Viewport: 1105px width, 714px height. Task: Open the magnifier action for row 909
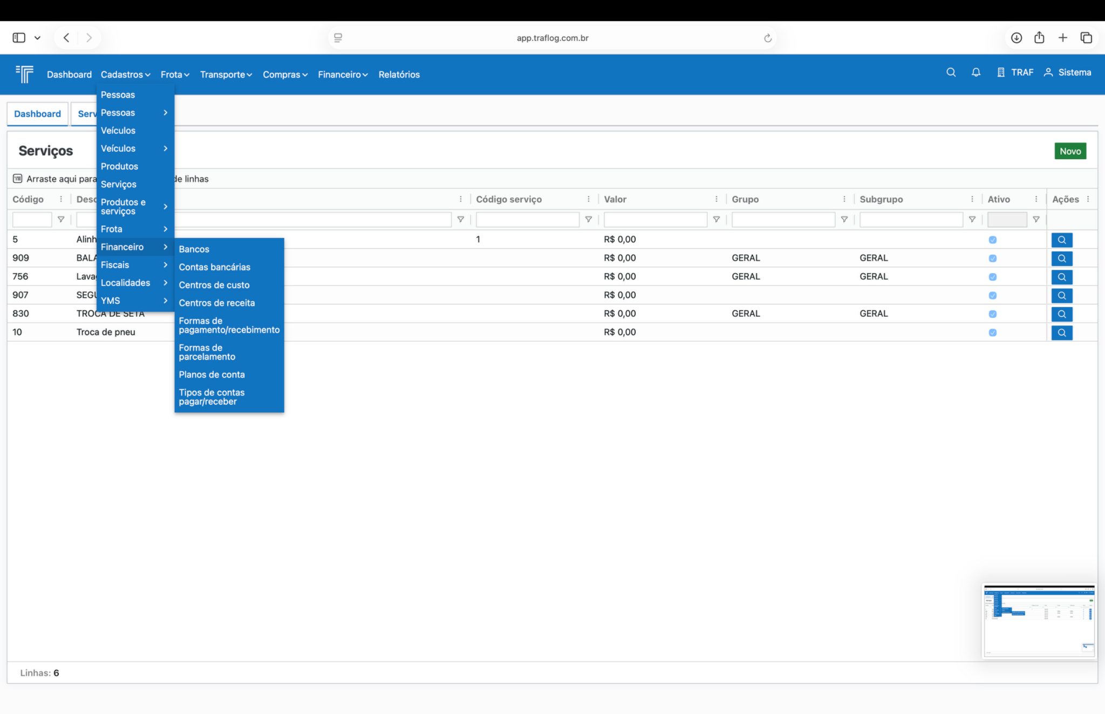click(1061, 258)
